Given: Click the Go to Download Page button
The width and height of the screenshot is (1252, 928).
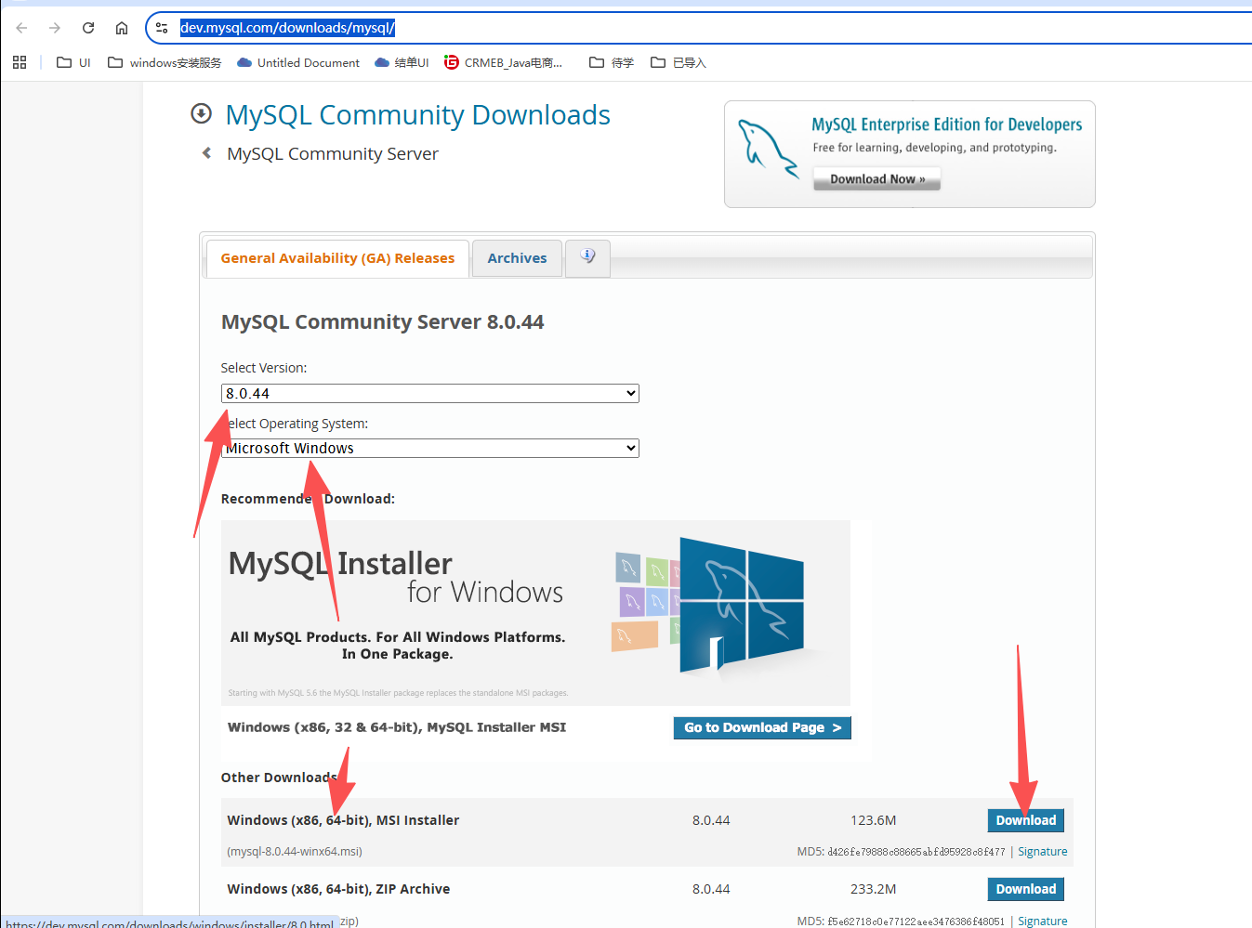Looking at the screenshot, I should pyautogui.click(x=762, y=727).
